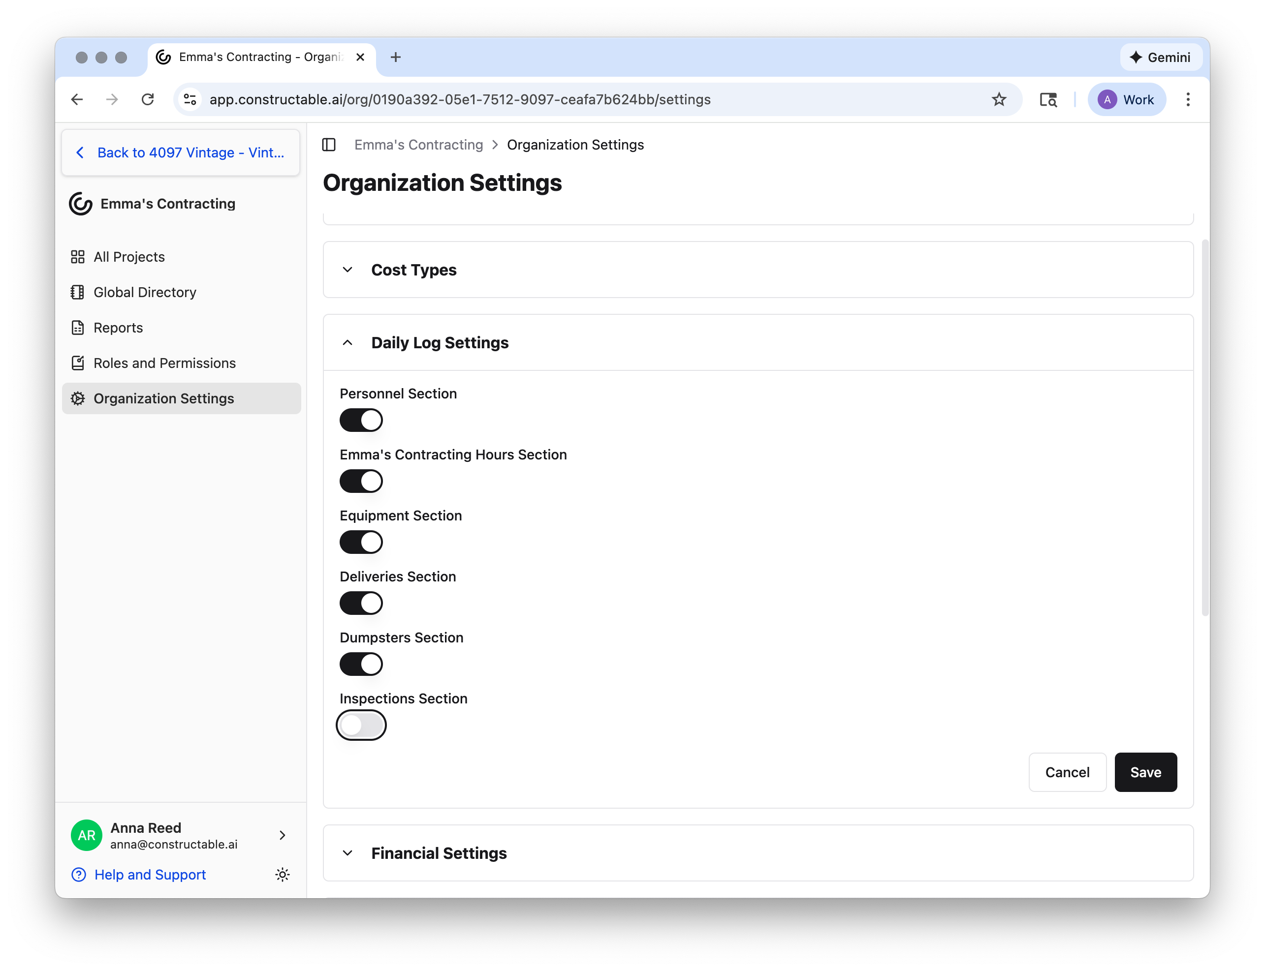Click the anna@constructable.ai email text

pyautogui.click(x=174, y=845)
